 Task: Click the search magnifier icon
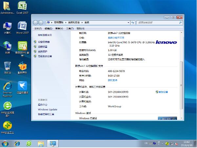[x=180, y=23]
